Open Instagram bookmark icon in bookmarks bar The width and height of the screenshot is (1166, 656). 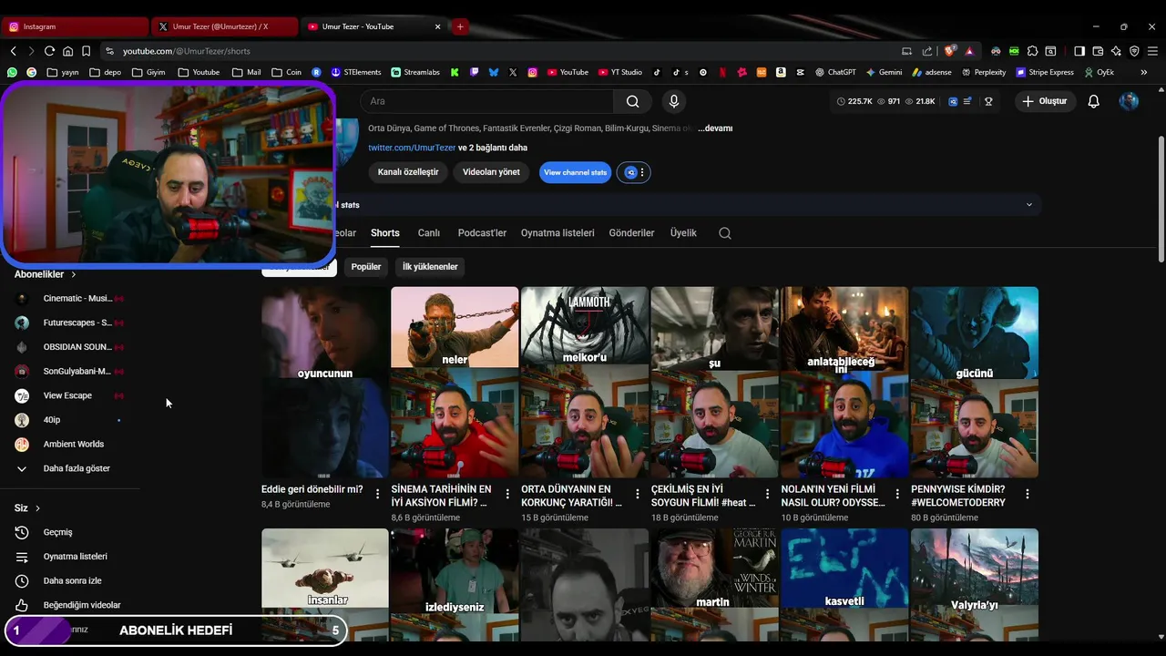pyautogui.click(x=533, y=72)
